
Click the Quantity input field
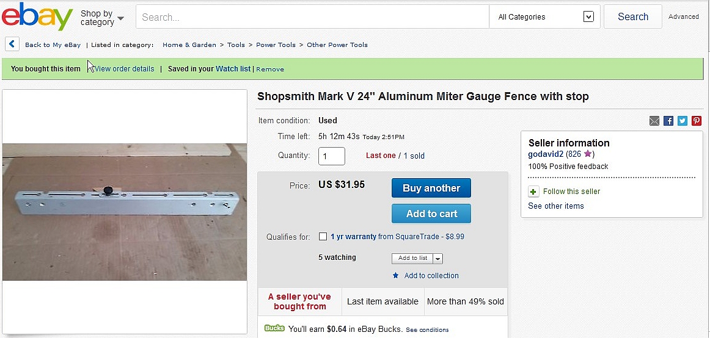[331, 156]
